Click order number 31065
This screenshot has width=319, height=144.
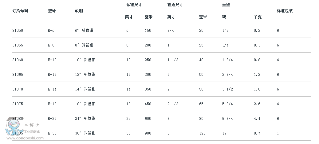pos(18,75)
